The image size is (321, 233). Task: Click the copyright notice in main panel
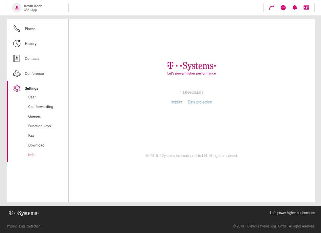192,155
